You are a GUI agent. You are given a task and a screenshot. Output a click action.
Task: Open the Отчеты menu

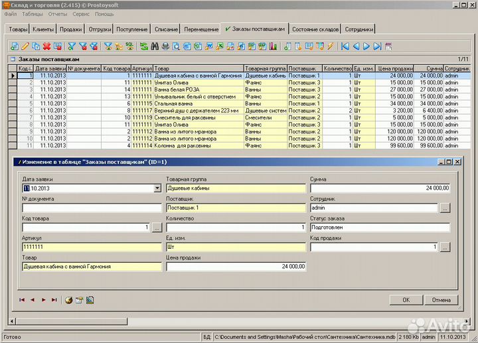pos(58,13)
